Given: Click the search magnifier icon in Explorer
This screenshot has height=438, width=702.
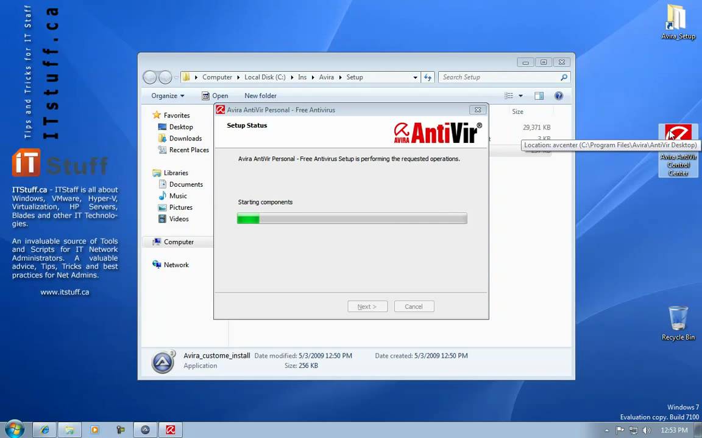Looking at the screenshot, I should tap(564, 77).
